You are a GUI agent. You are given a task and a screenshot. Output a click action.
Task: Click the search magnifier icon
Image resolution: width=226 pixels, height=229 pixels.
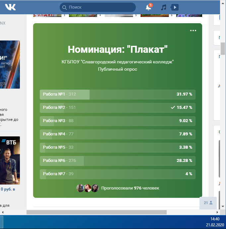click(x=65, y=7)
